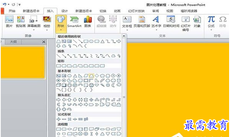Select the right triangle in 基本形状
This screenshot has height=137, width=231.
point(80,76)
